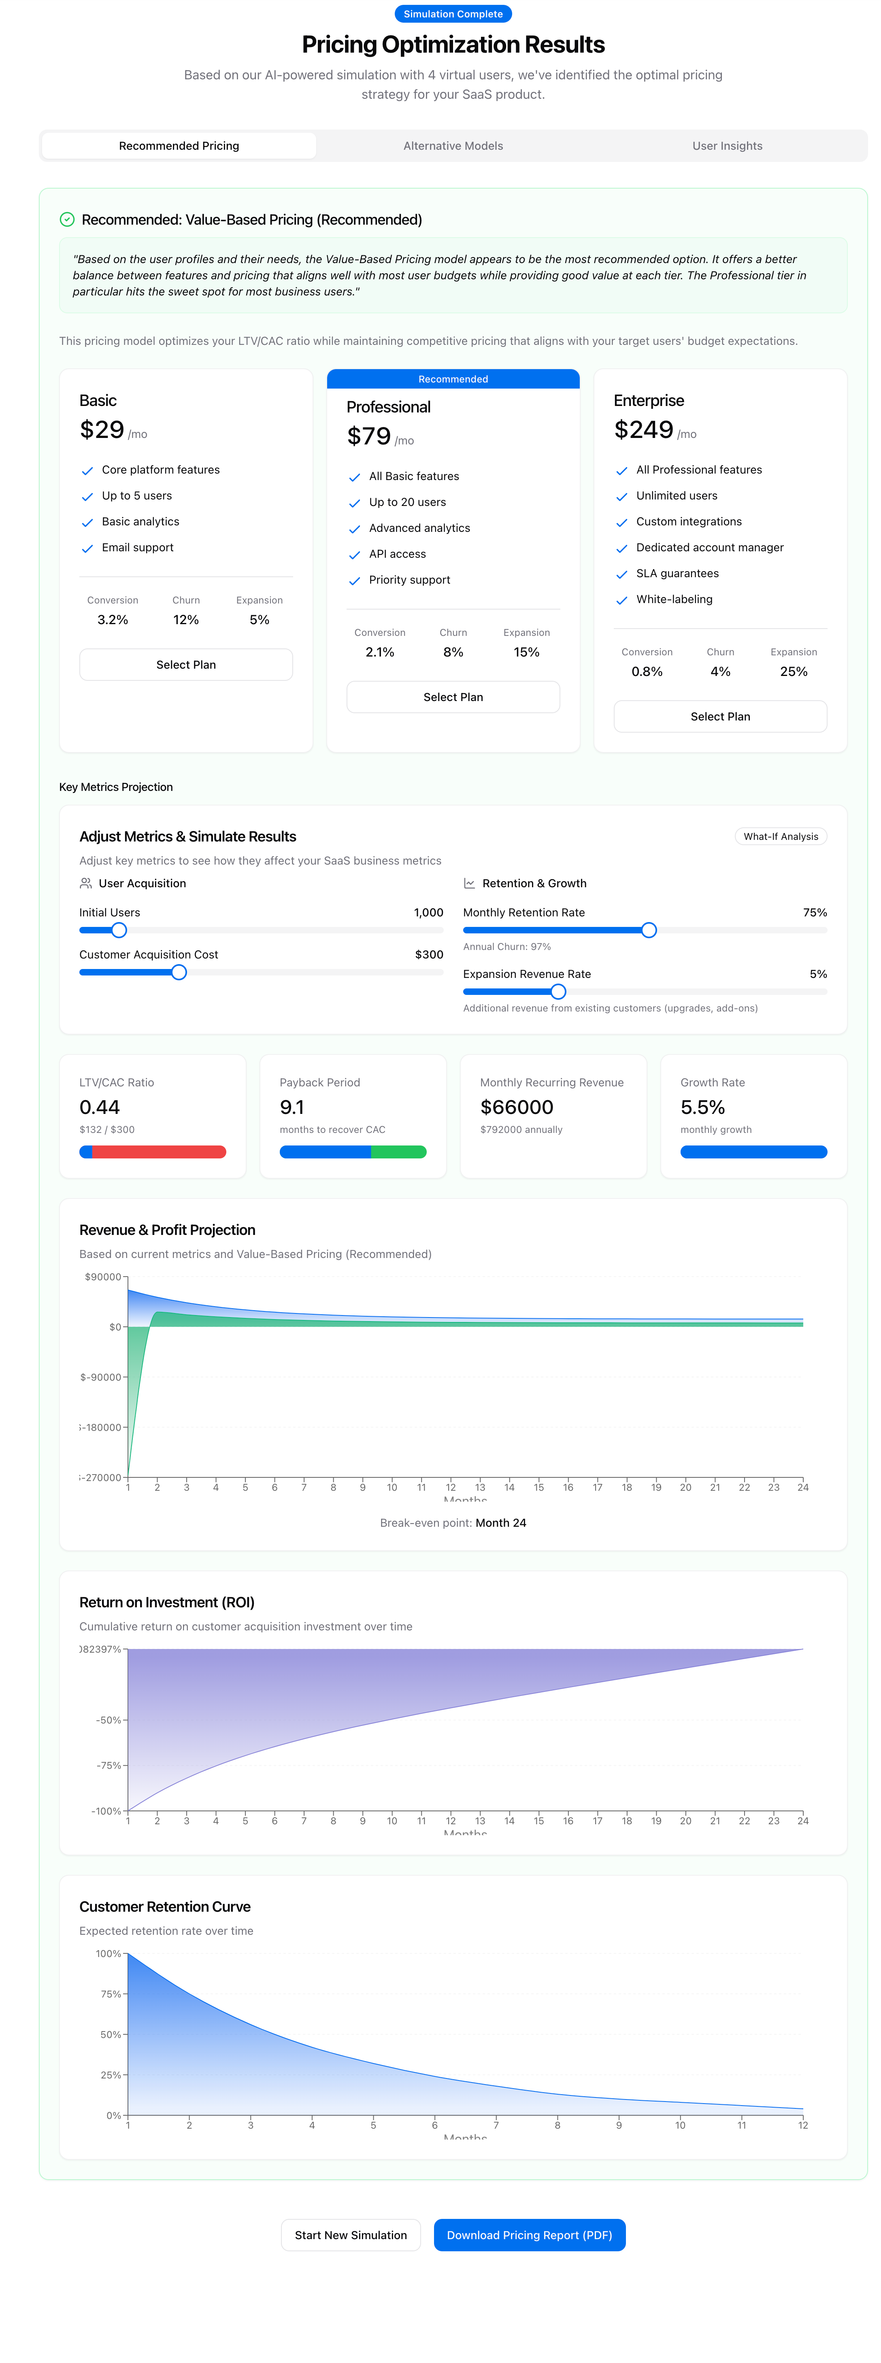Click the $249 Enterprise price
Image resolution: width=881 pixels, height=2363 pixels.
tap(643, 429)
